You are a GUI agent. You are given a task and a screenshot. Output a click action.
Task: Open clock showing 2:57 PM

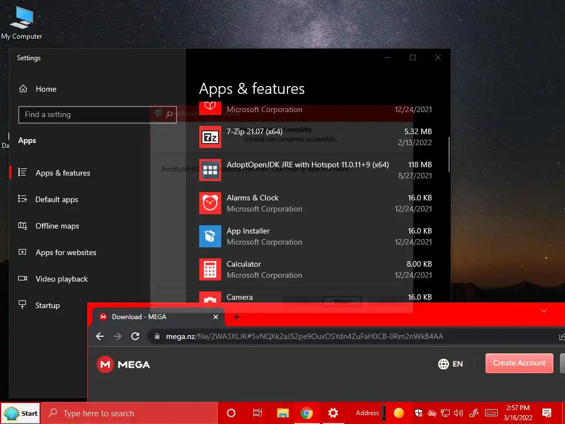(x=518, y=413)
